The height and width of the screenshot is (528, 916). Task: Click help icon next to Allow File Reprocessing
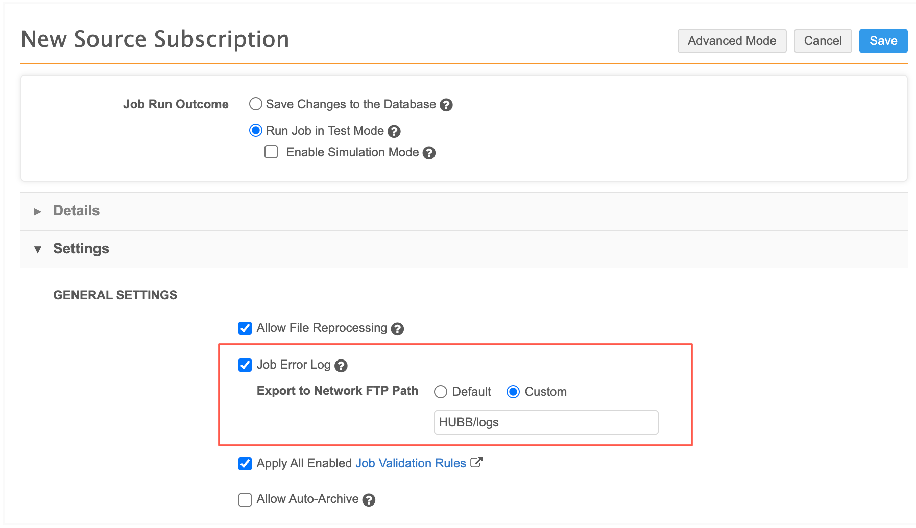[x=397, y=329]
